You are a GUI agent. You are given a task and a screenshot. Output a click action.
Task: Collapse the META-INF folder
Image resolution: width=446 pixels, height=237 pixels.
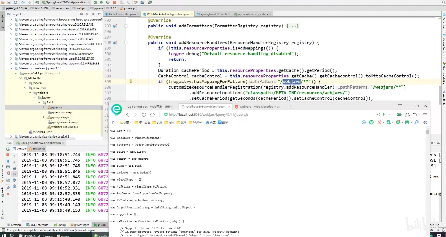21,78
